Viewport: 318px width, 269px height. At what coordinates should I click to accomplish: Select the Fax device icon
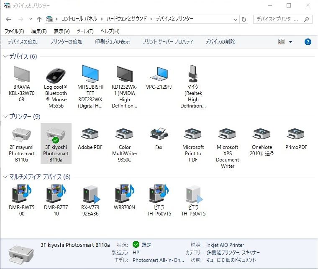tap(159, 133)
